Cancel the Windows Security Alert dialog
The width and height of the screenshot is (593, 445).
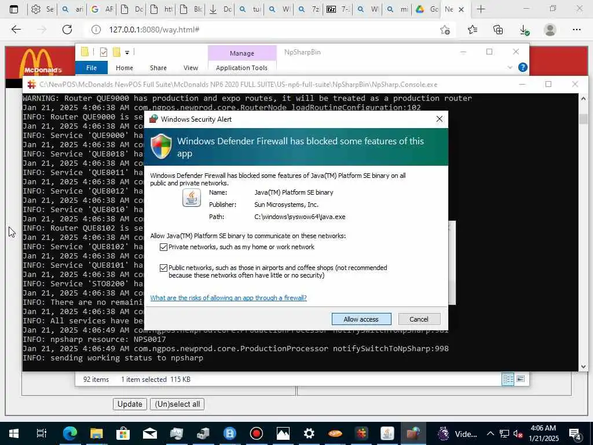419,319
